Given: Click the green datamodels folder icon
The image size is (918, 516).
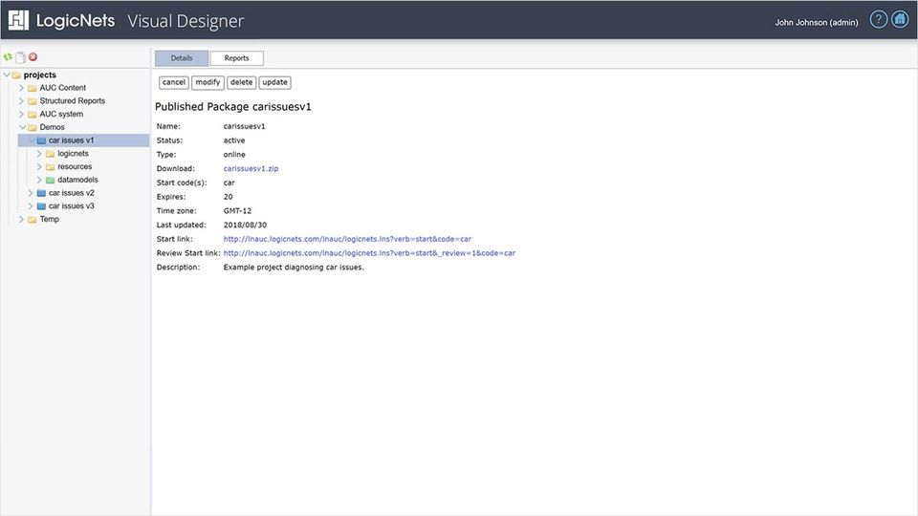Looking at the screenshot, I should coord(51,181).
